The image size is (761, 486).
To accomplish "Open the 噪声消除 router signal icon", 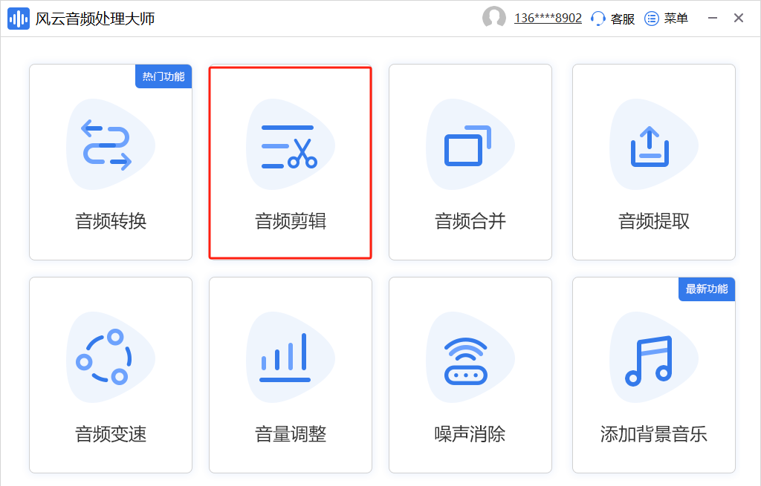I will point(466,361).
